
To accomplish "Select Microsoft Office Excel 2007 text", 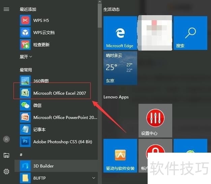I will 60,93.
